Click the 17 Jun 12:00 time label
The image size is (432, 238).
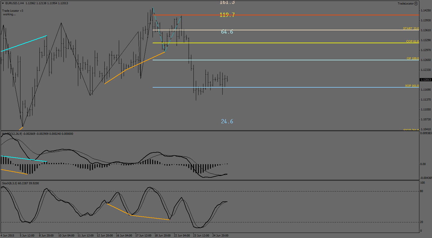click(143, 236)
